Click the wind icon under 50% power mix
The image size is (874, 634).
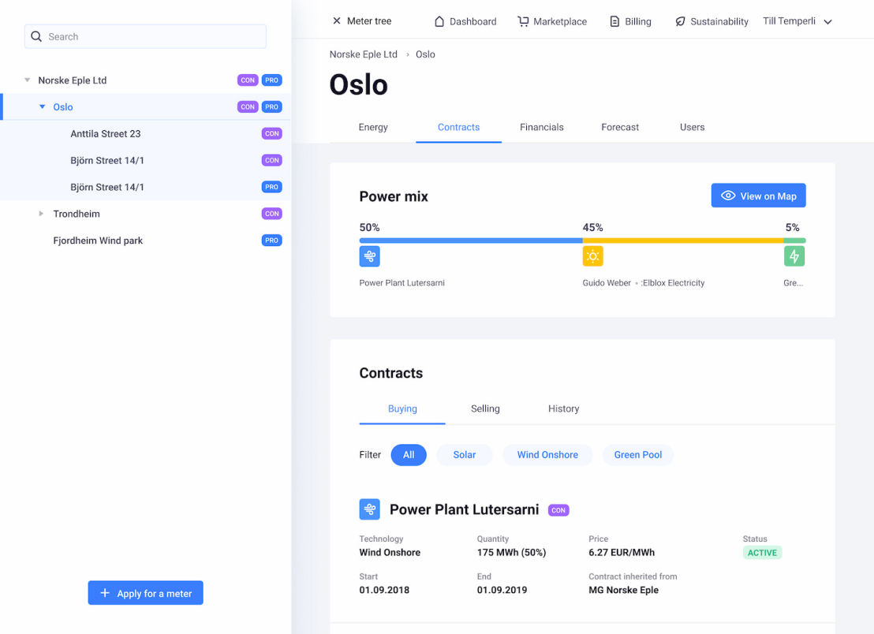[x=369, y=256]
